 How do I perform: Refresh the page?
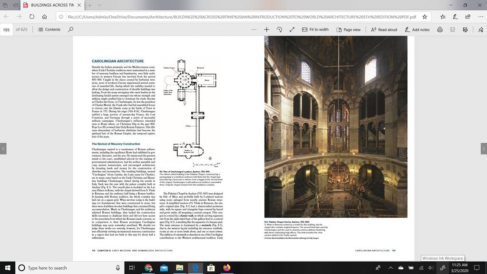[32, 17]
